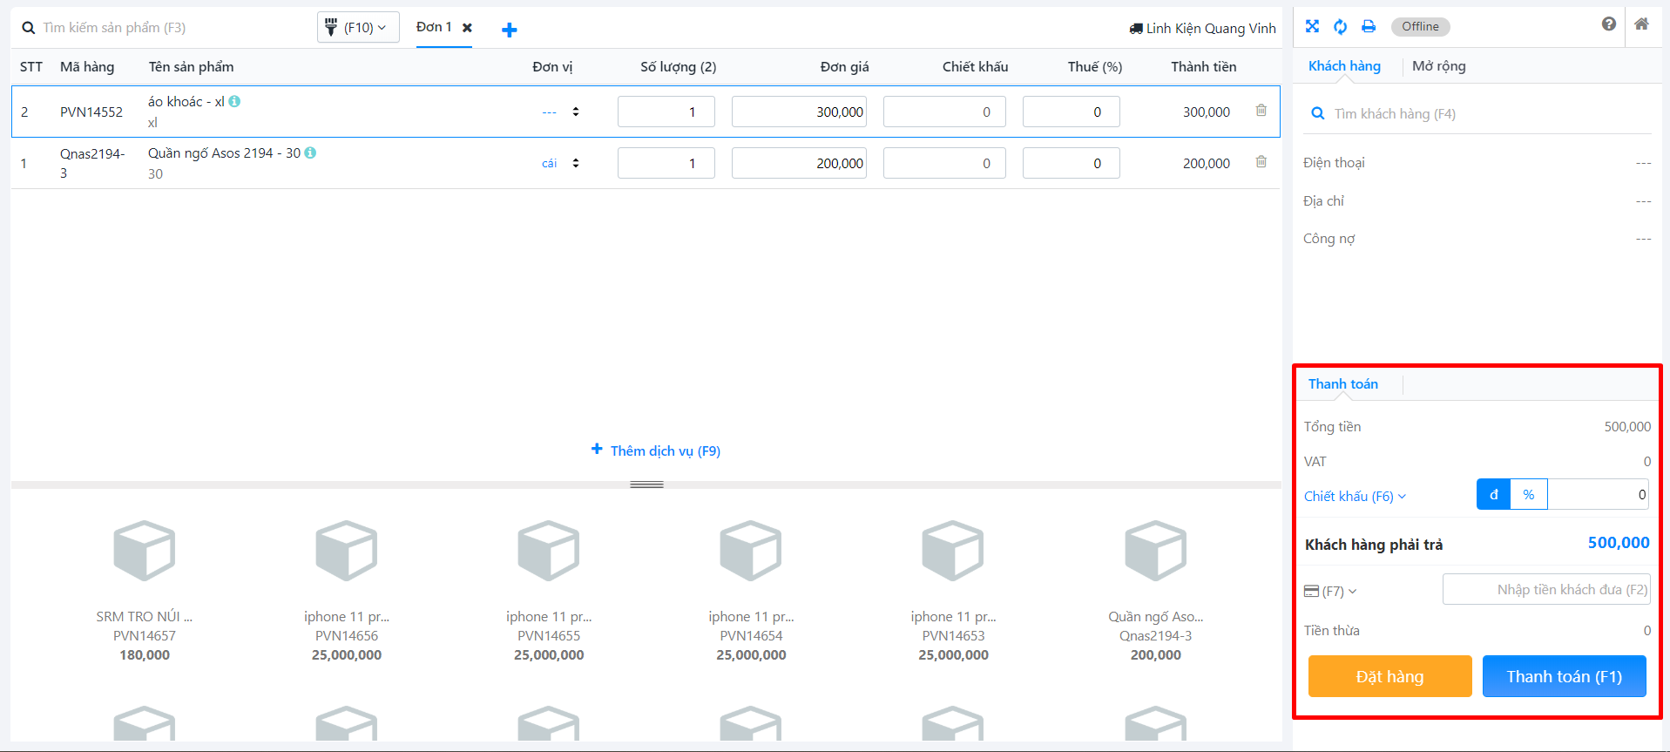Viewport: 1670px width, 752px height.
Task: Open payment method (F7) dropdown
Action: point(1330,591)
